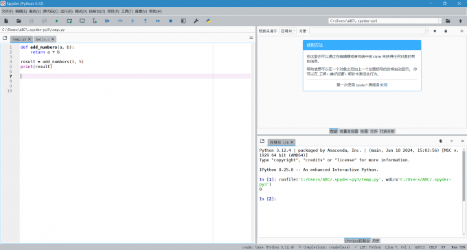
Task: Open the editor pane options hamburger menu
Action: [251, 38]
